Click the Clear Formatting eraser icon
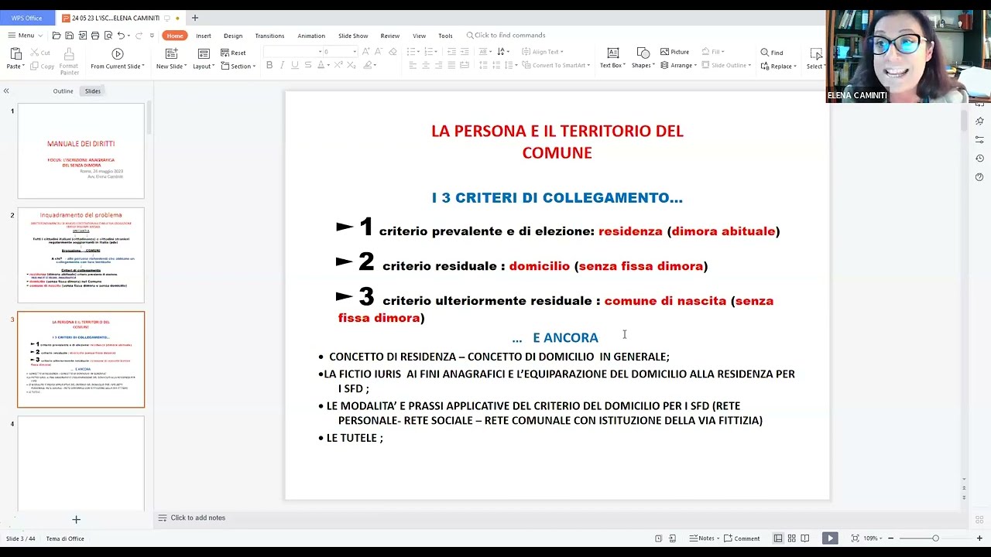Screen dimensions: 991x557 393,52
